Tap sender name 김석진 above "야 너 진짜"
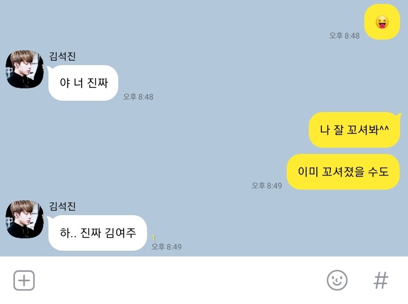 click(62, 56)
